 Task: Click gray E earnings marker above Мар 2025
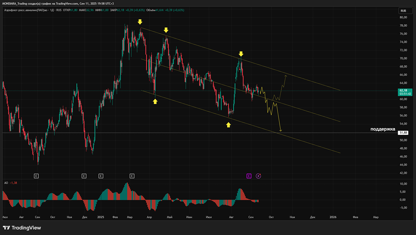(132, 176)
